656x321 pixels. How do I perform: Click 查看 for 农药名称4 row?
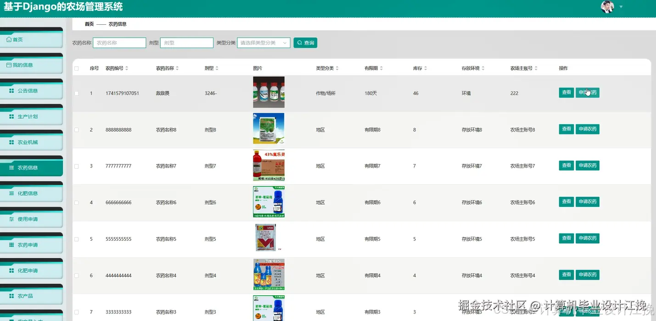click(566, 275)
